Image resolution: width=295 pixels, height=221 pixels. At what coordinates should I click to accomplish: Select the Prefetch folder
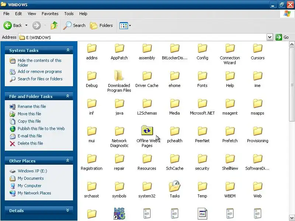(230, 134)
